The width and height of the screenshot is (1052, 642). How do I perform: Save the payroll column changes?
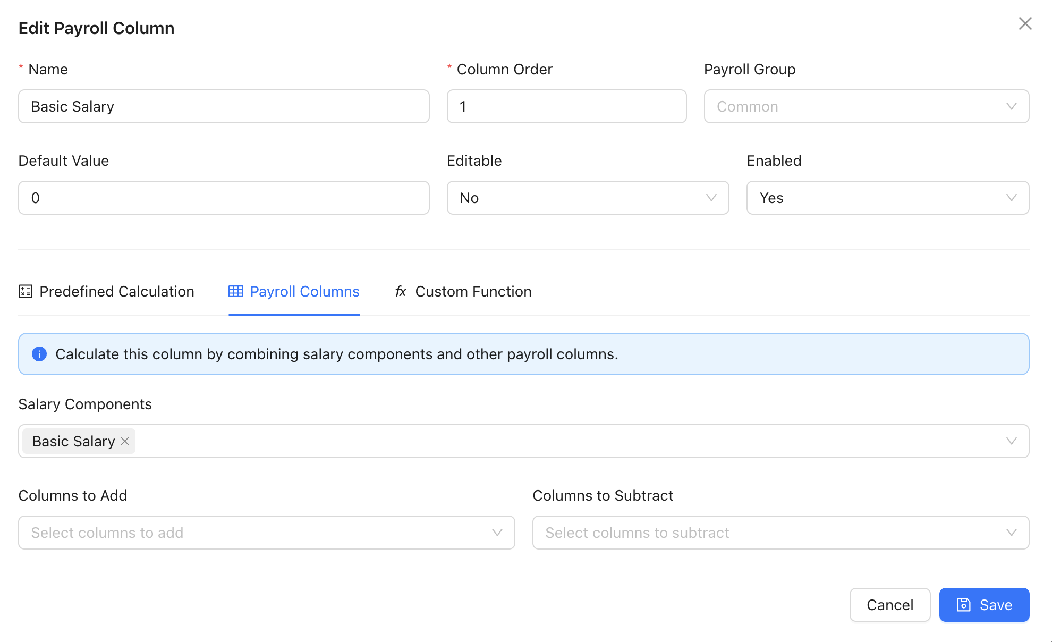(x=984, y=605)
